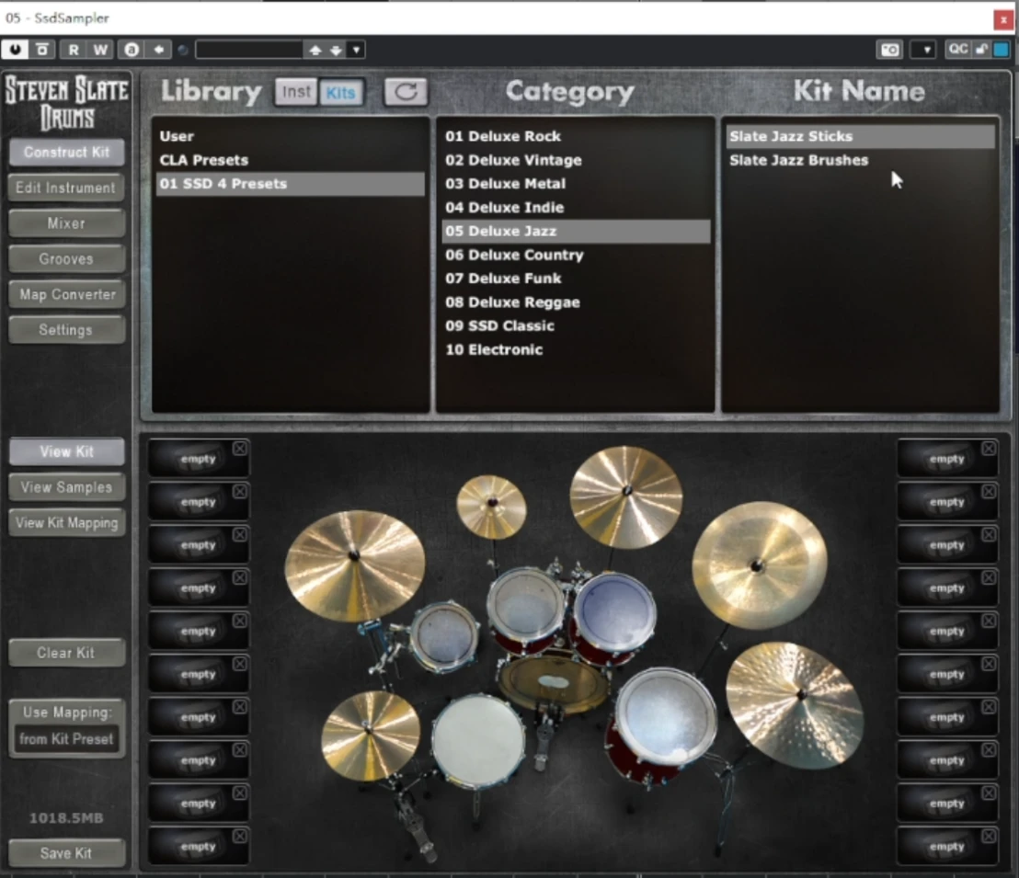
Task: Switch library to Kits mode
Action: (341, 92)
